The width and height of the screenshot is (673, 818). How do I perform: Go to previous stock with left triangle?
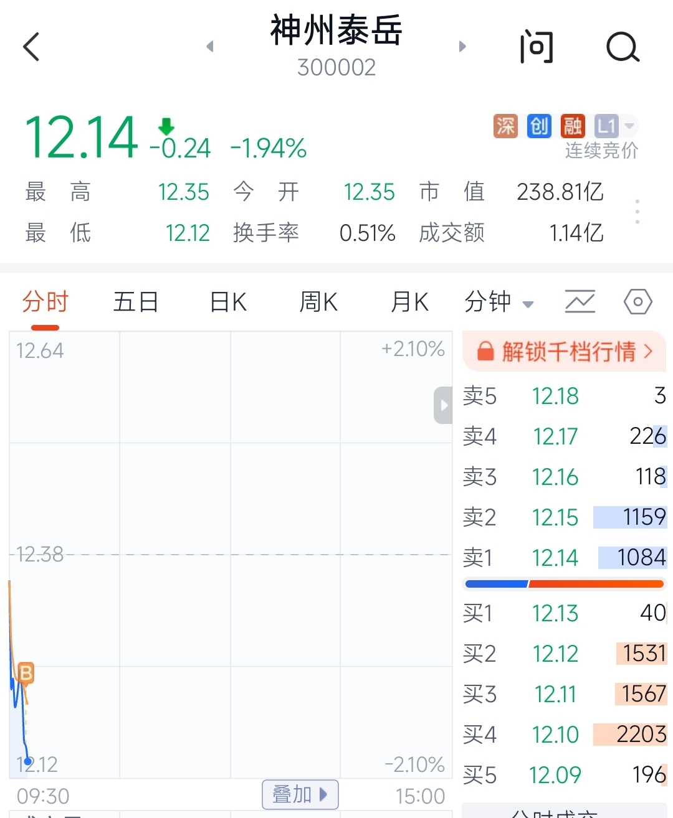(x=210, y=47)
